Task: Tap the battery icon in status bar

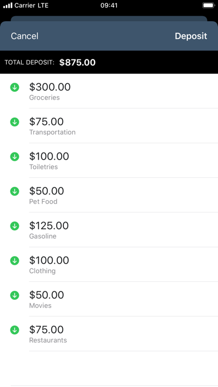Action: coord(209,5)
